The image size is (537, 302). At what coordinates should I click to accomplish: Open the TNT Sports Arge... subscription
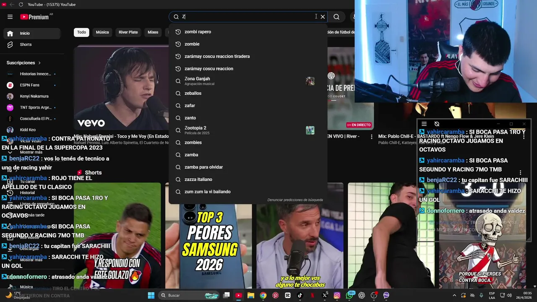[x=32, y=107]
